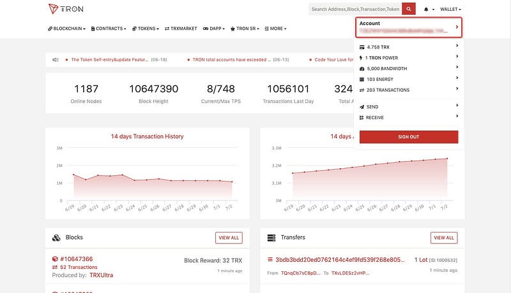
Task: Open the CONTRACTS dropdown menu
Action: coord(109,29)
